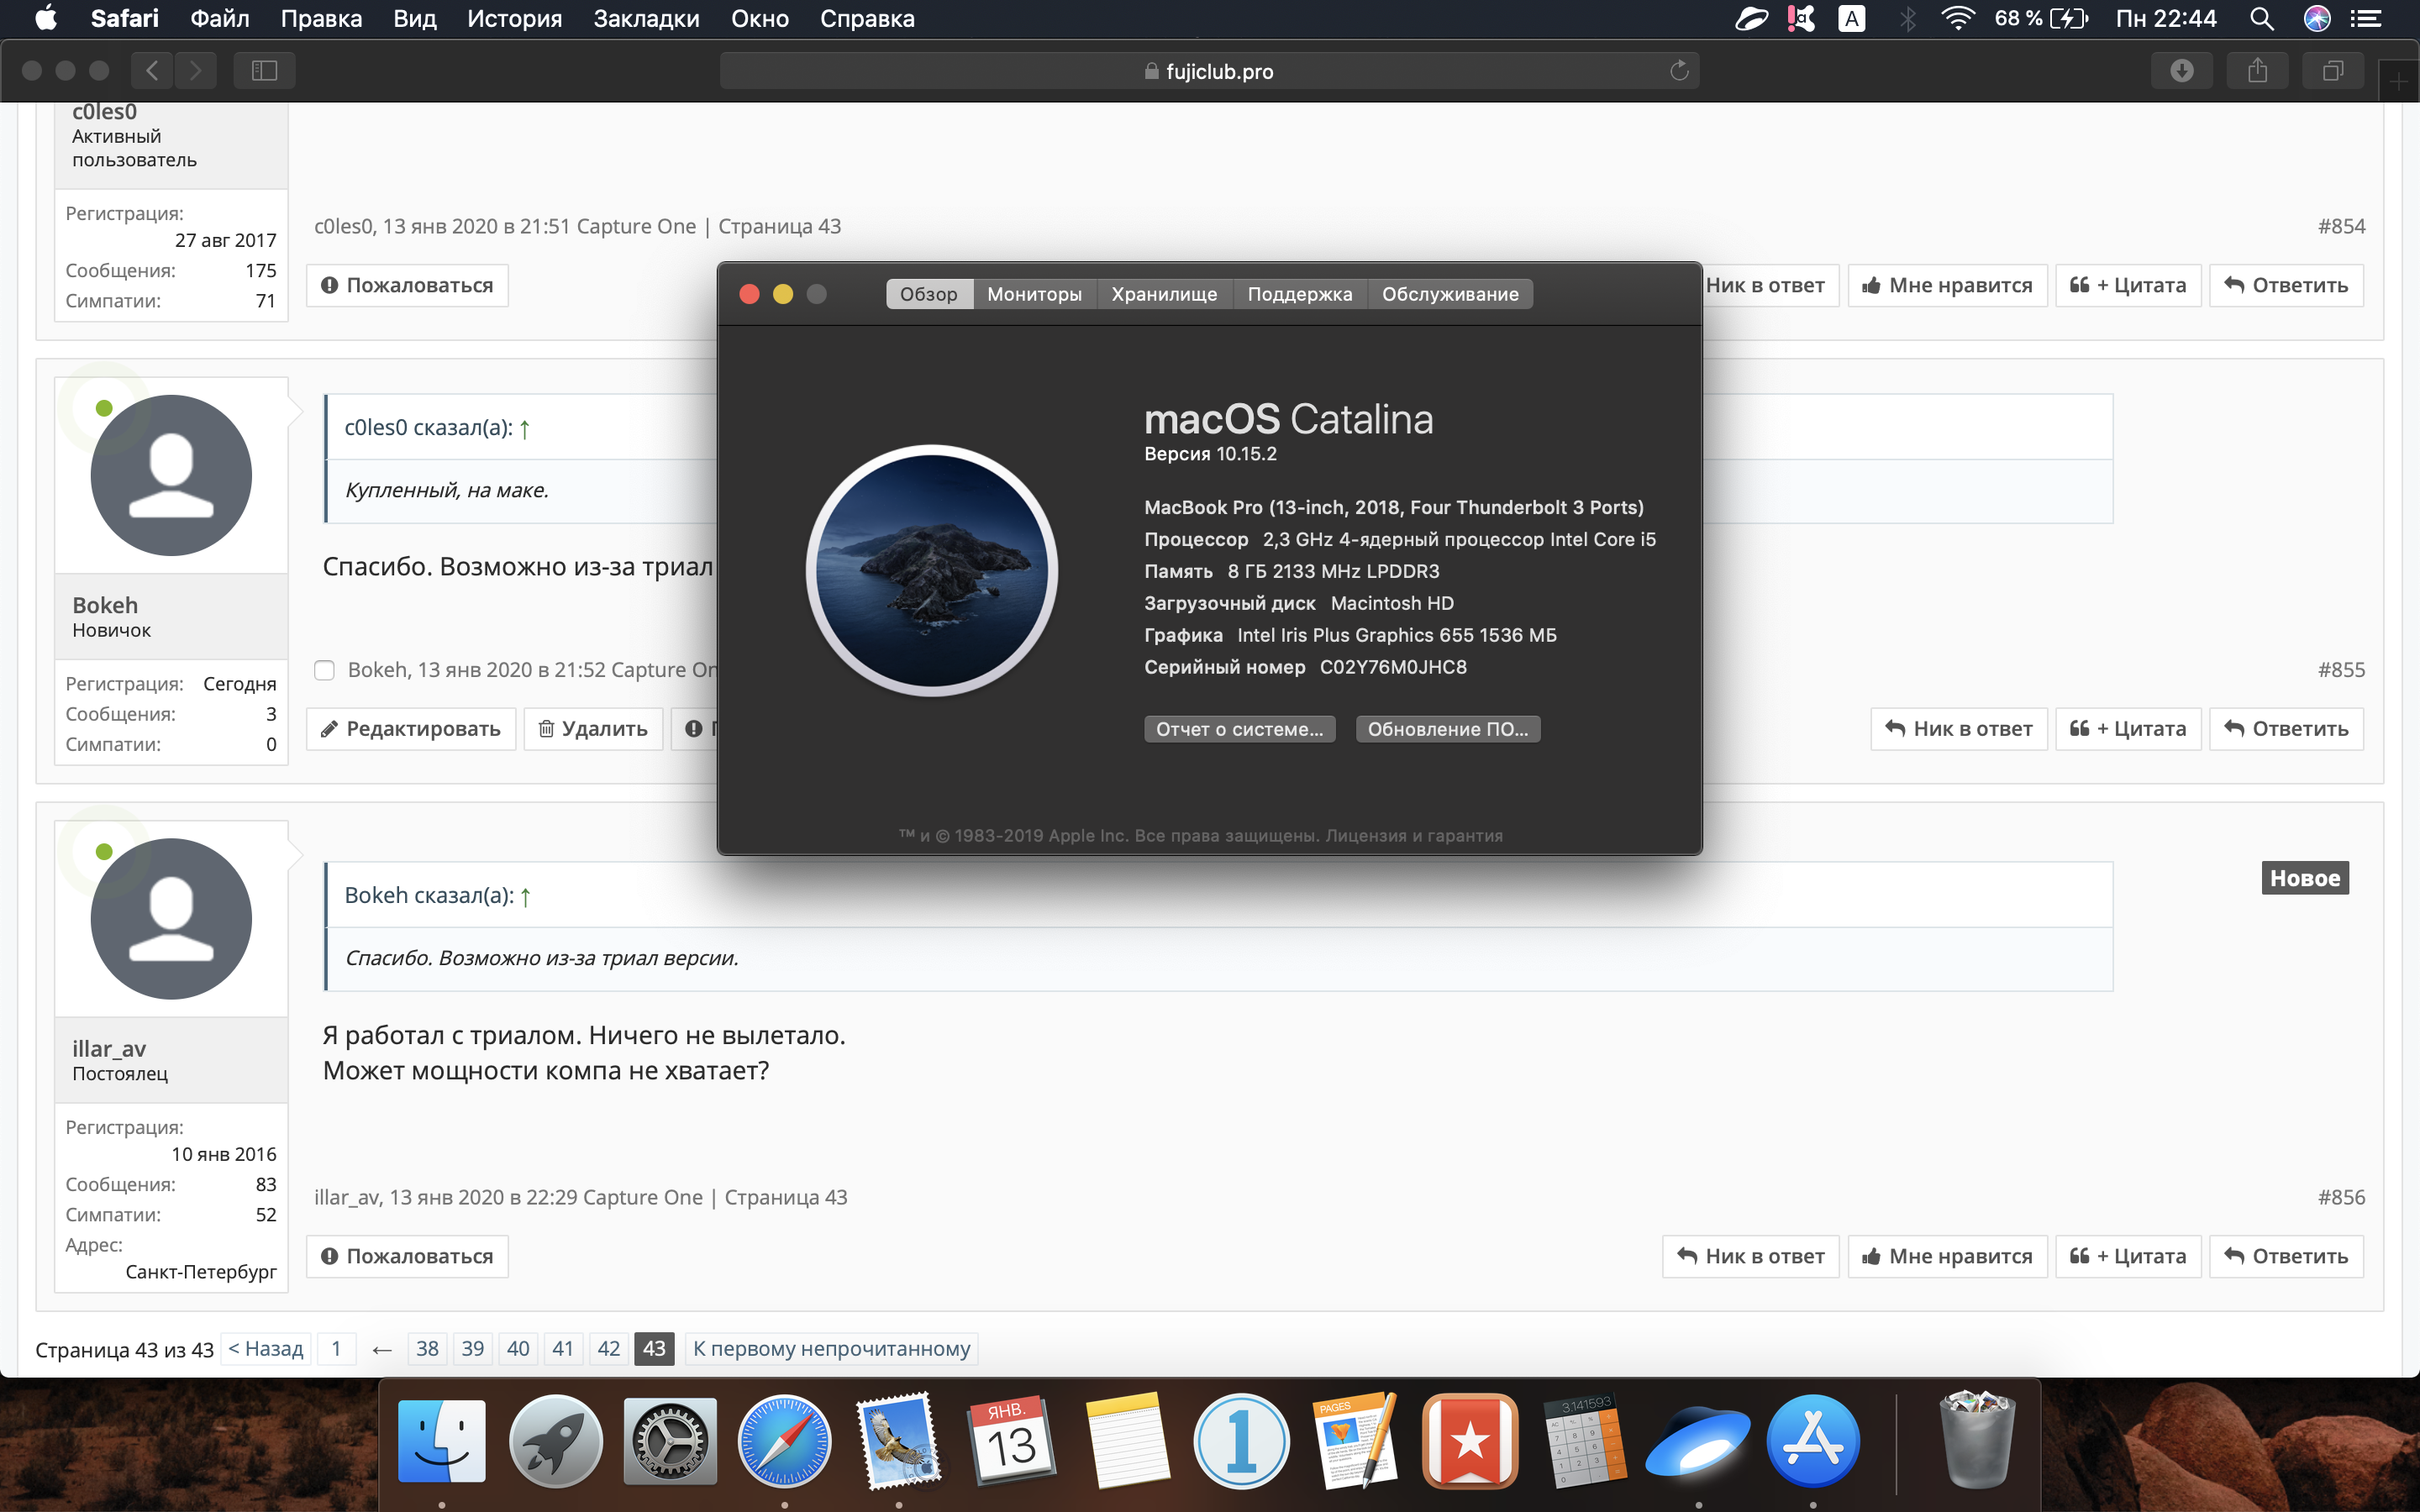Launch Launchpad rocket icon in Dock
This screenshot has height=1512, width=2420.
pyautogui.click(x=556, y=1442)
